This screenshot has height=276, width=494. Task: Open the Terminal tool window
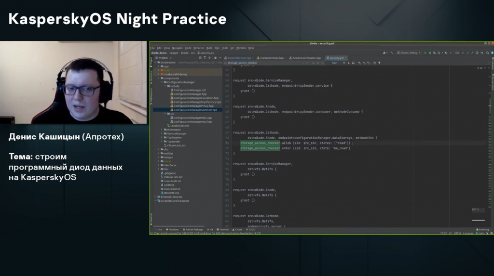(222, 230)
